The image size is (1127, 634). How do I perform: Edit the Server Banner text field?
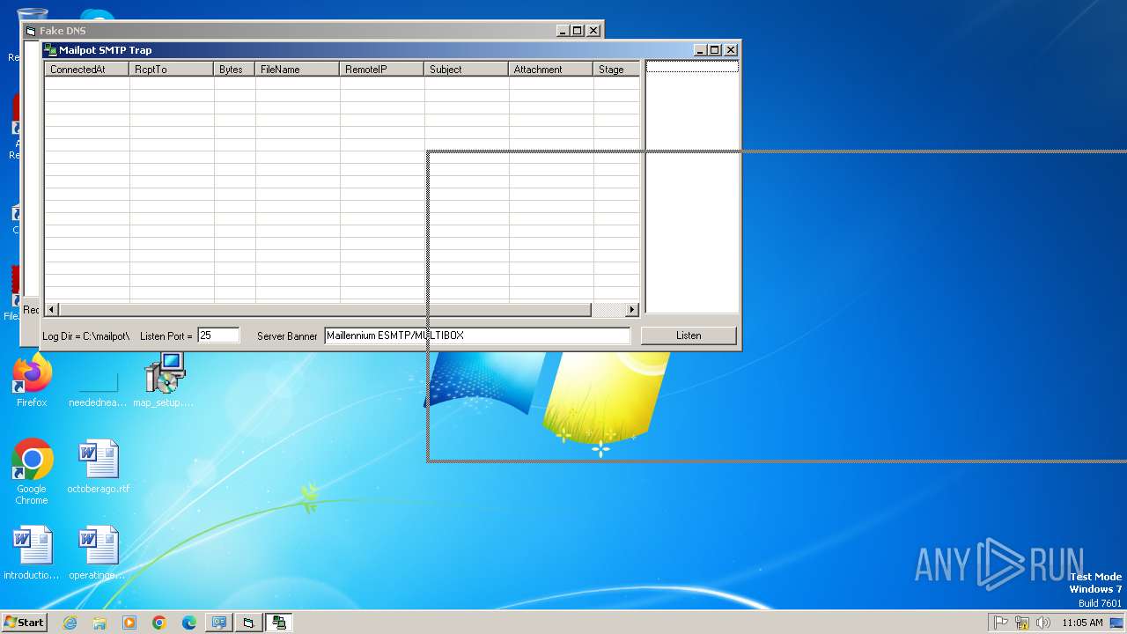coord(477,335)
